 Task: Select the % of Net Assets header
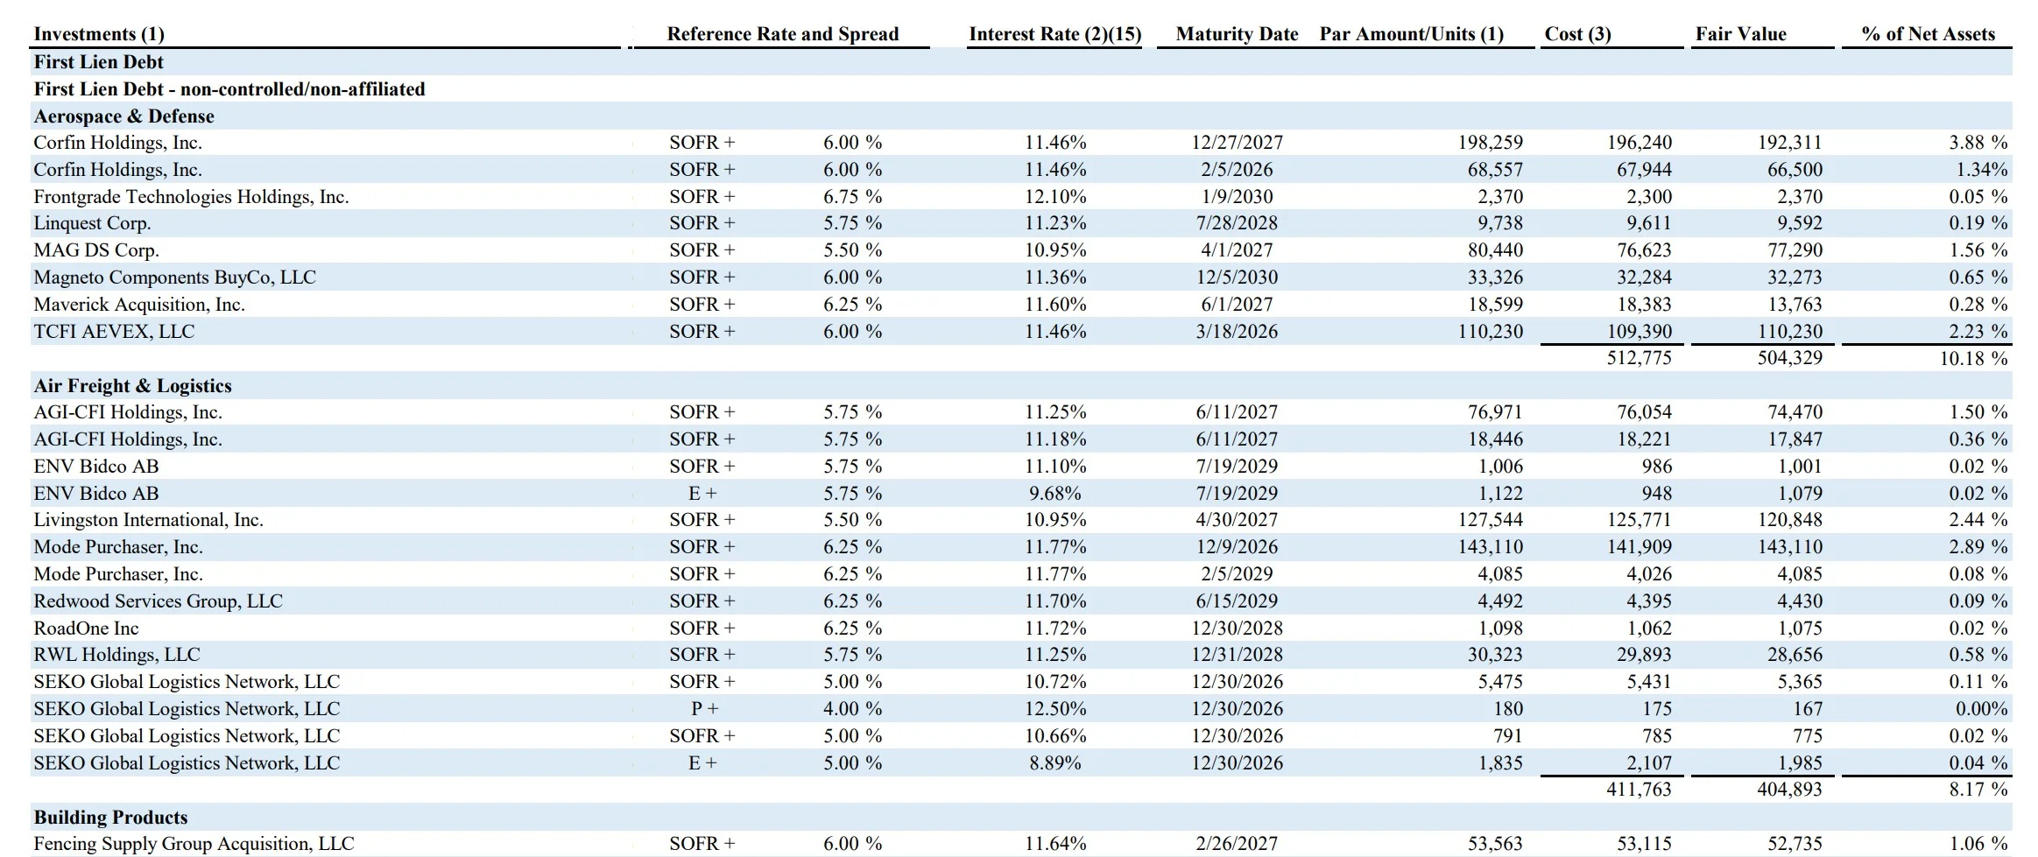(x=1929, y=34)
